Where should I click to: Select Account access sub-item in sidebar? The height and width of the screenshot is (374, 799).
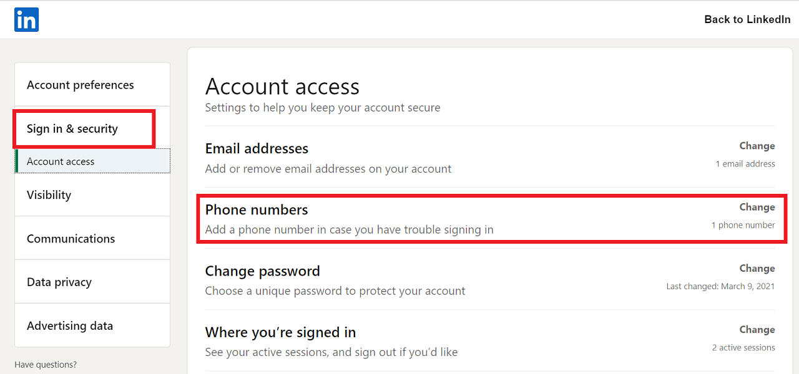pos(61,161)
